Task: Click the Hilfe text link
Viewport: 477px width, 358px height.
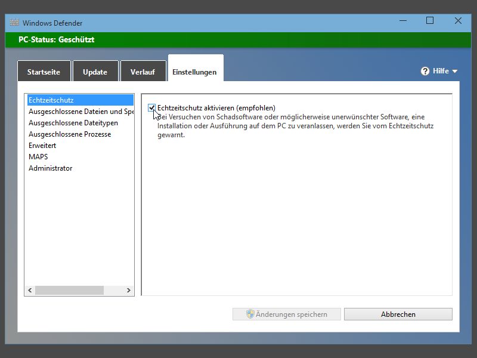Action: 441,71
